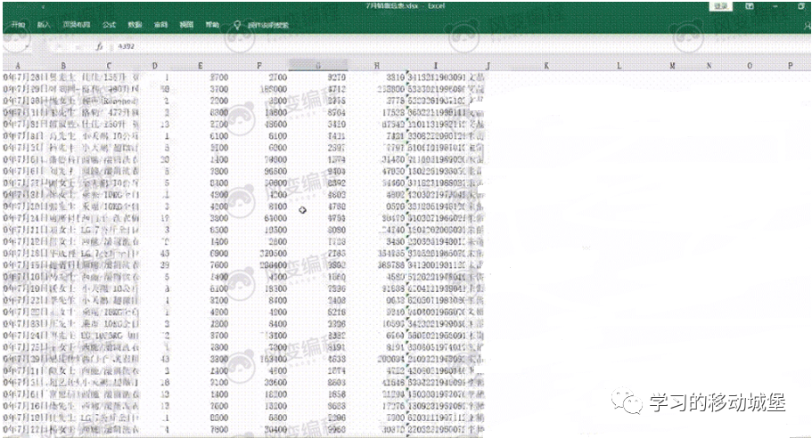
Task: Switch to the 公式 tab
Action: coord(109,24)
